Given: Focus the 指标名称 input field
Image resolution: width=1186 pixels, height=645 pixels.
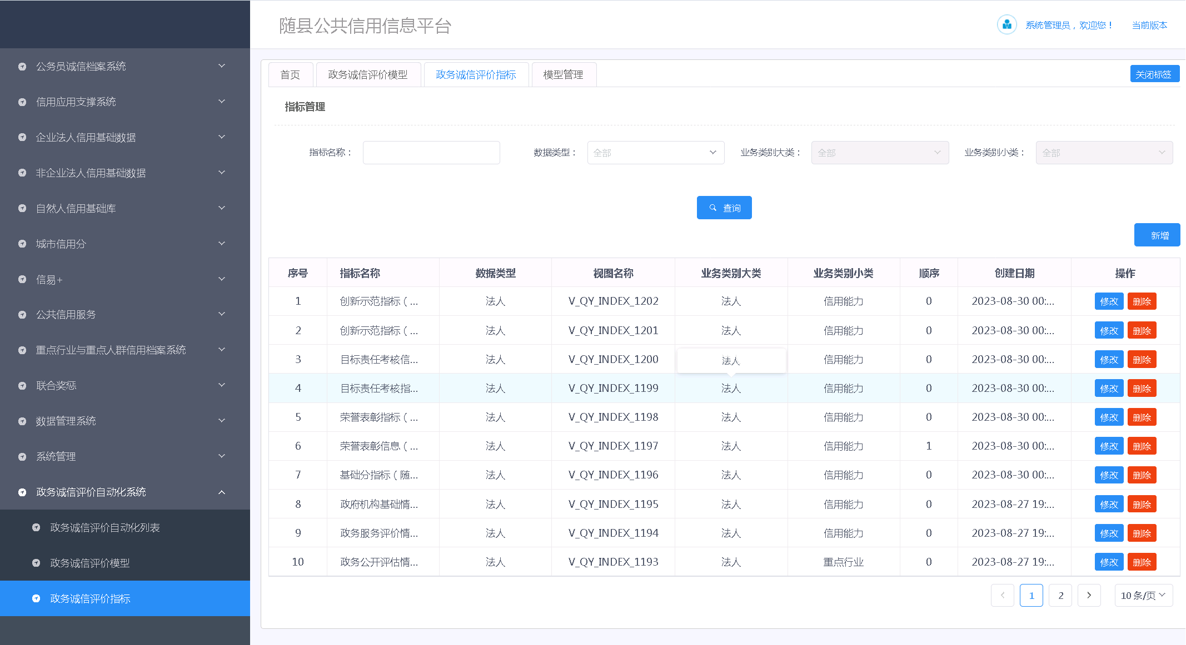Looking at the screenshot, I should point(431,153).
